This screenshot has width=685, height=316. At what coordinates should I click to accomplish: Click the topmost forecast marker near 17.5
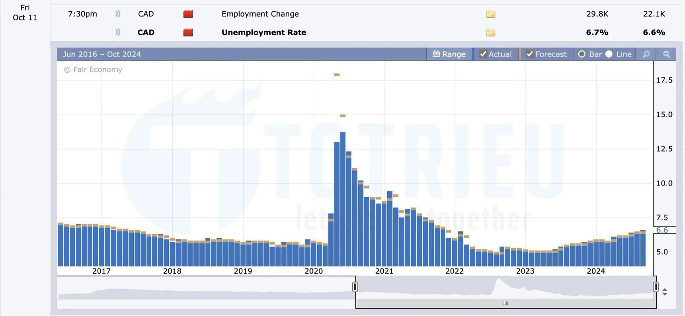tap(337, 75)
